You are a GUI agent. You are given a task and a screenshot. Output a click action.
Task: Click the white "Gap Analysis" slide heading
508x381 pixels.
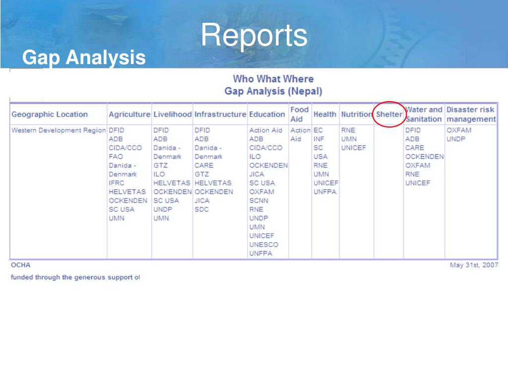tap(84, 58)
